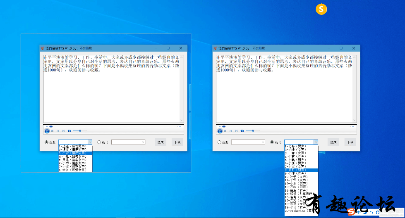Stop playback in the left TTS window

[53, 131]
